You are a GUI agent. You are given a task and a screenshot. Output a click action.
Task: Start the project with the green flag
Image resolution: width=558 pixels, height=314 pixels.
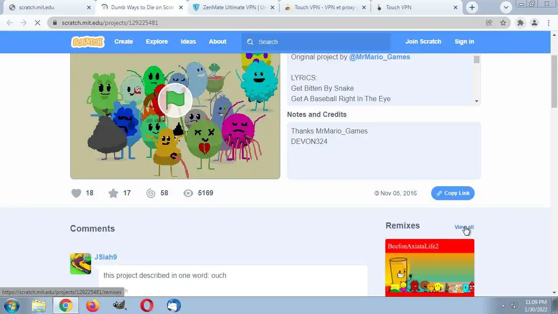[175, 100]
